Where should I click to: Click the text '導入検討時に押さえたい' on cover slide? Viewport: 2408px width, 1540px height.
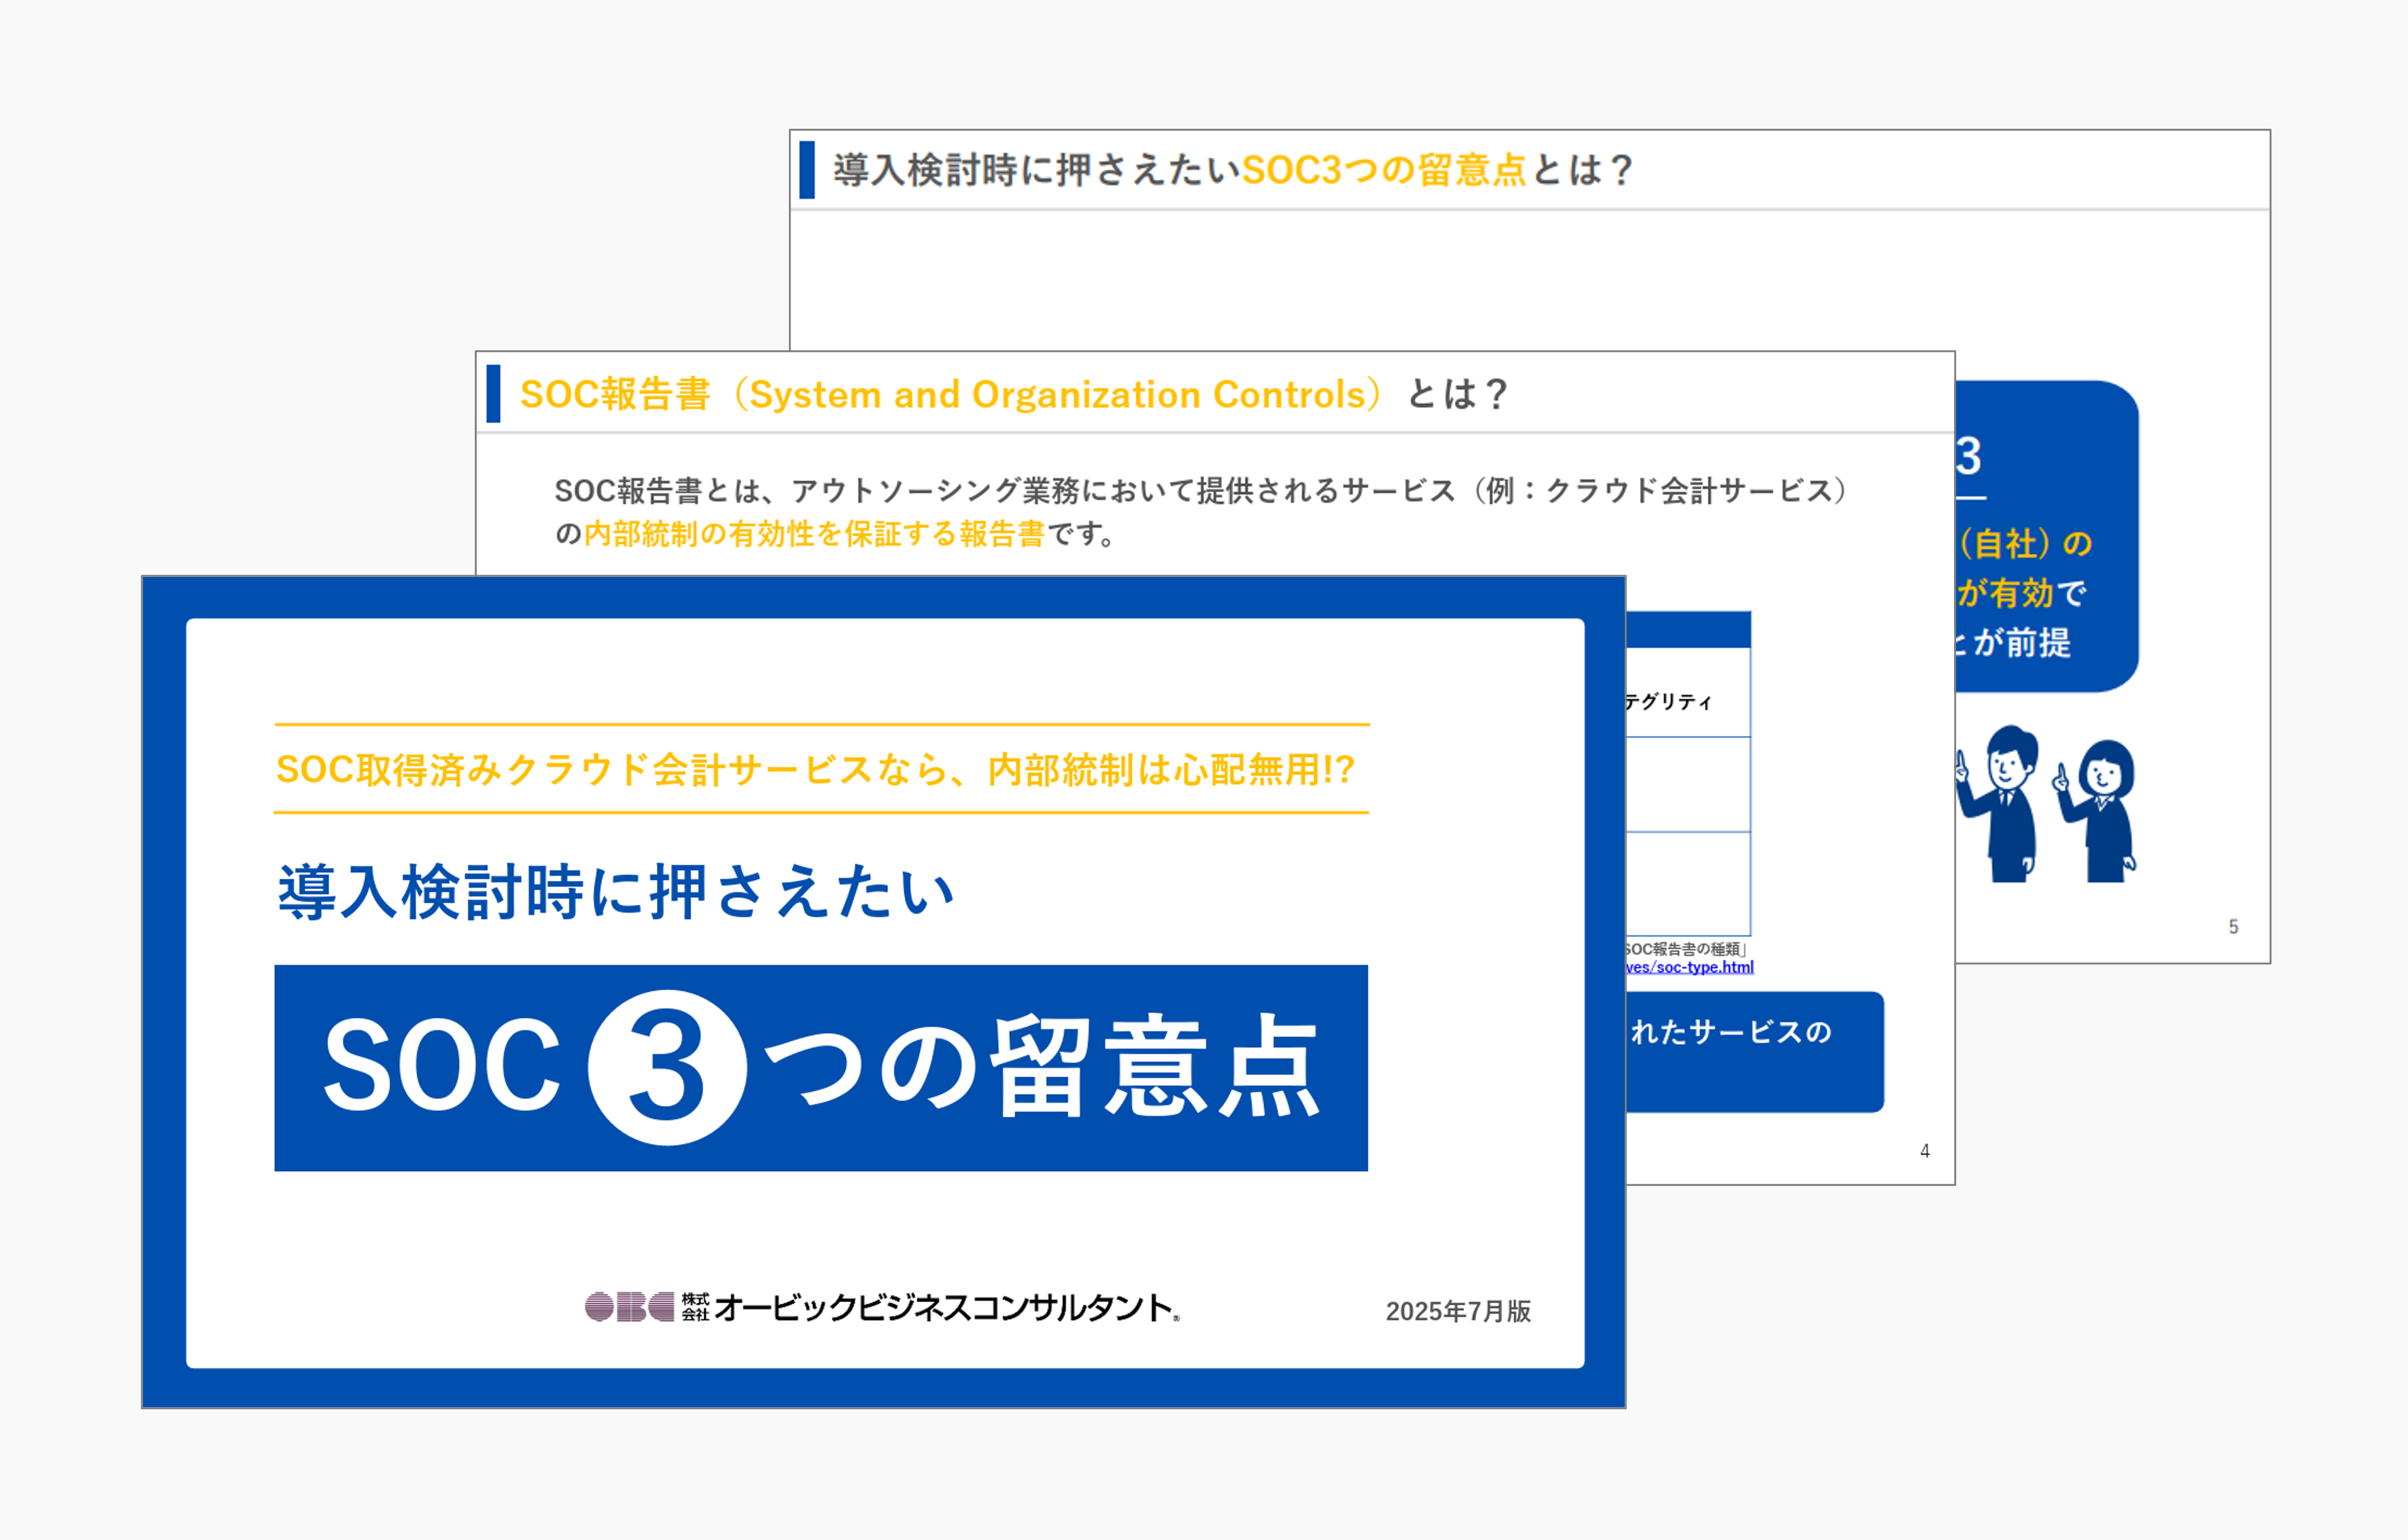point(616,891)
